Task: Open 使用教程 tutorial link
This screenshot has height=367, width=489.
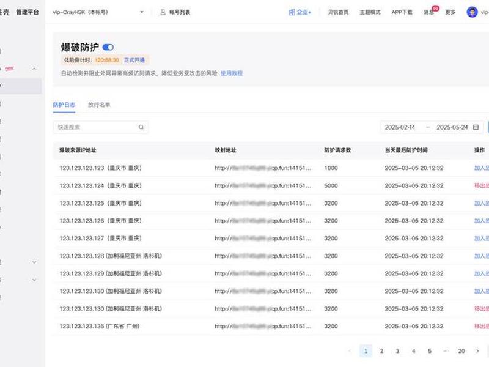Action: point(232,73)
